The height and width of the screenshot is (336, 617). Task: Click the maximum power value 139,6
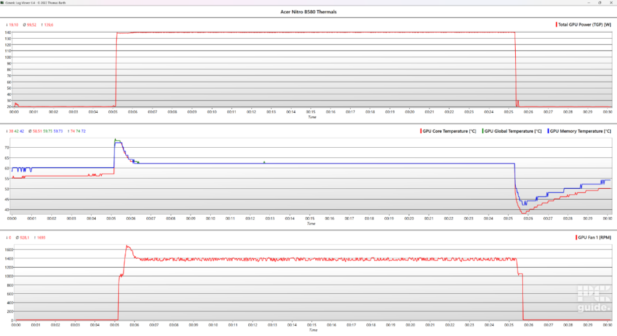(x=49, y=25)
